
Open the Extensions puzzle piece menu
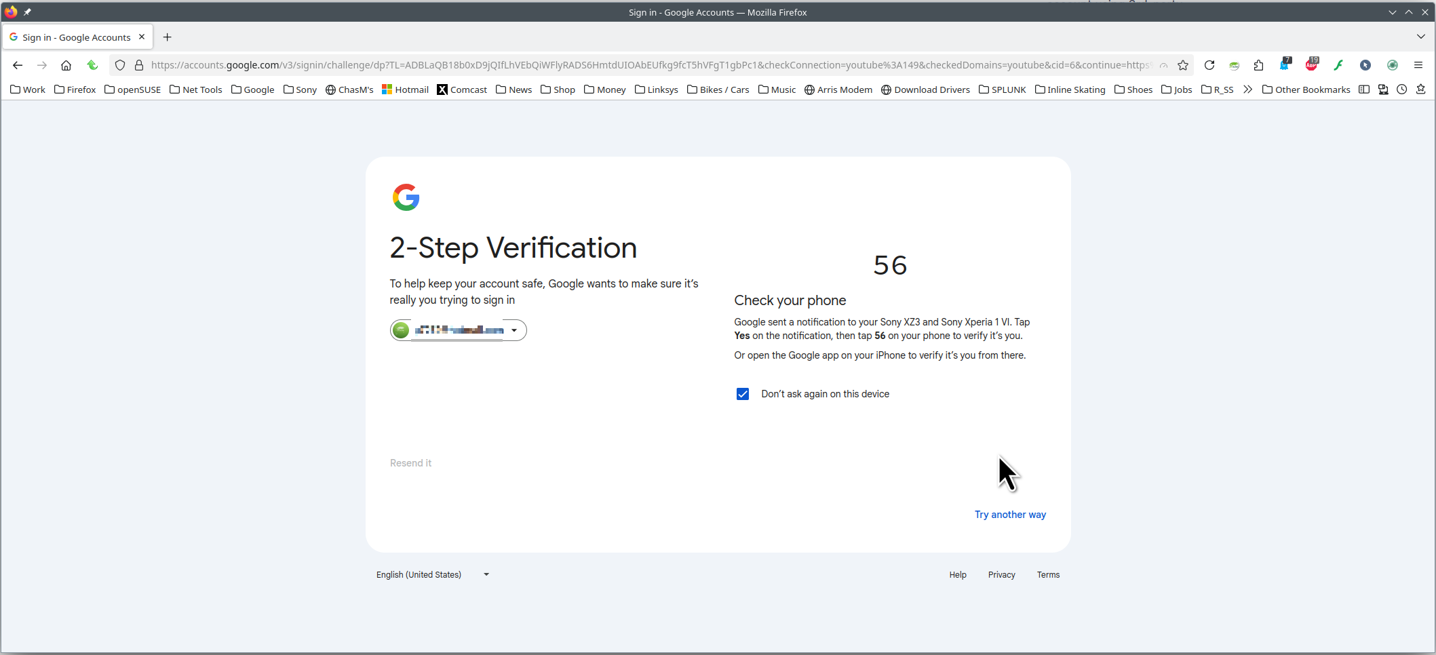tap(1259, 65)
